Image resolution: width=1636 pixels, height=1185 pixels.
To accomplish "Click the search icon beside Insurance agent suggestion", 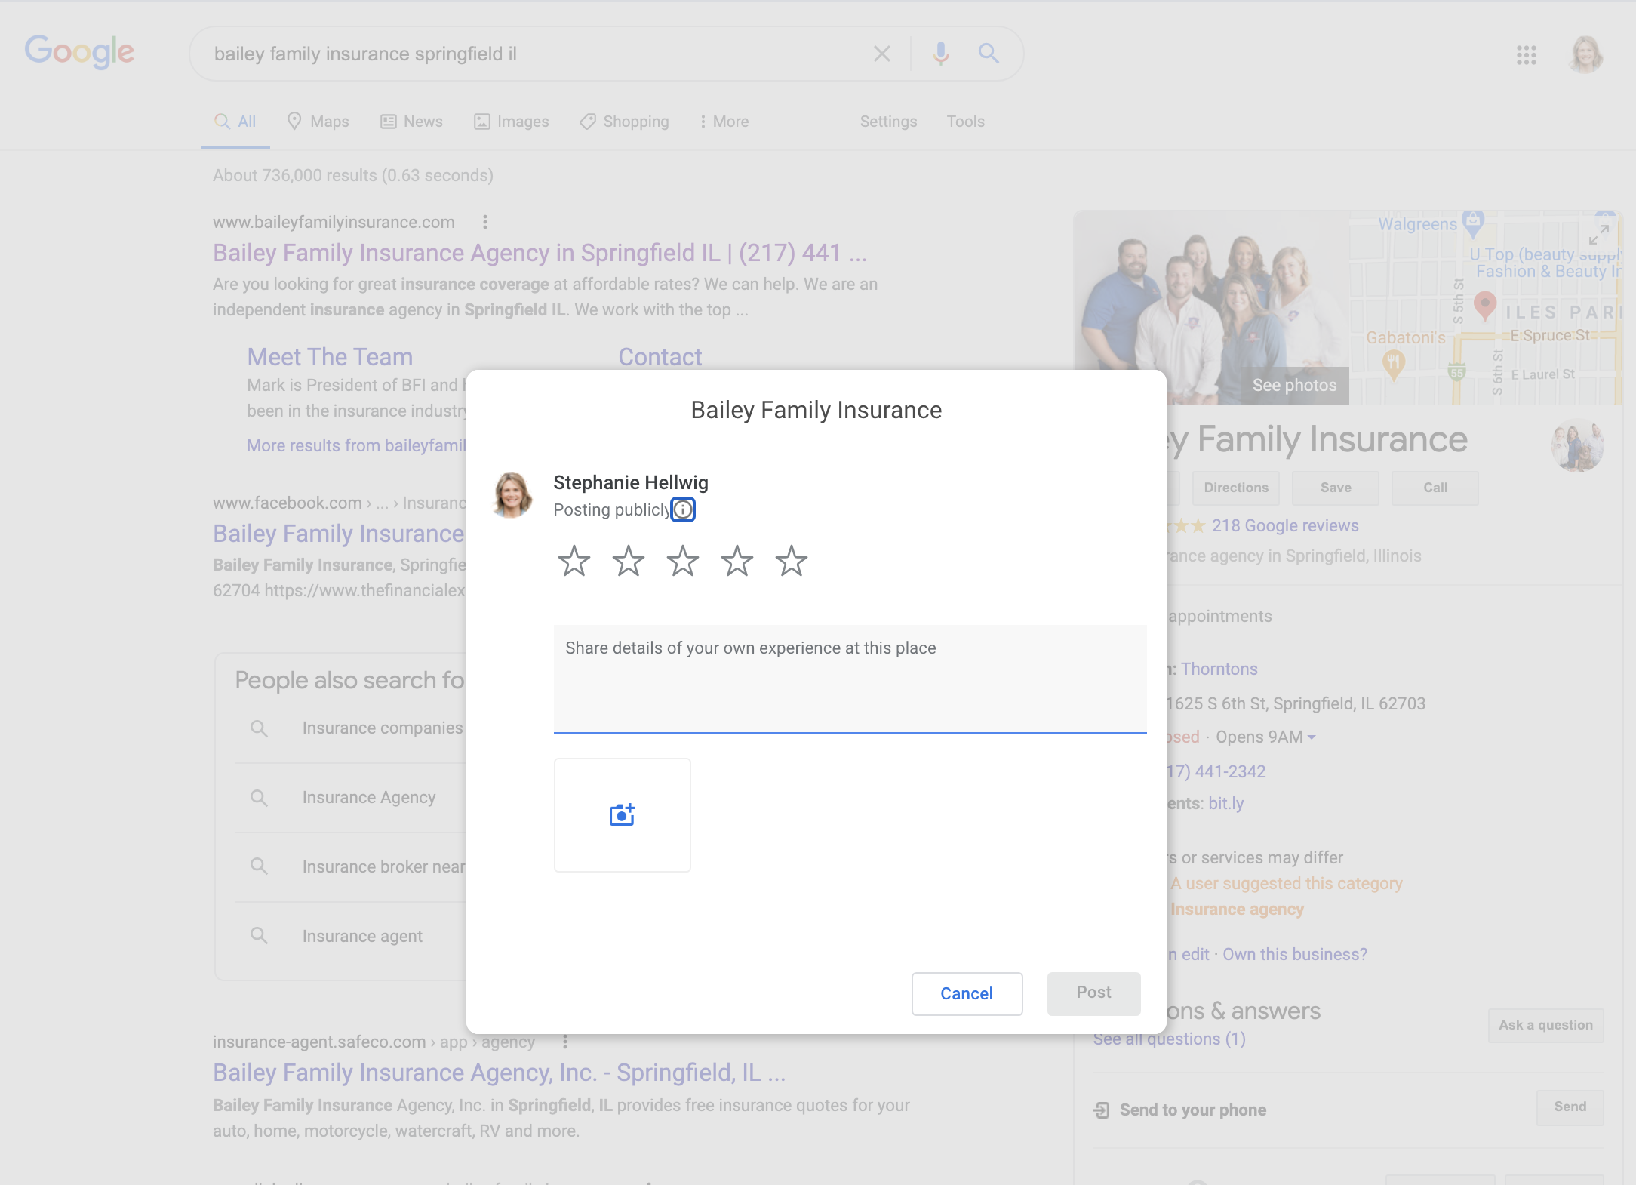I will (259, 936).
